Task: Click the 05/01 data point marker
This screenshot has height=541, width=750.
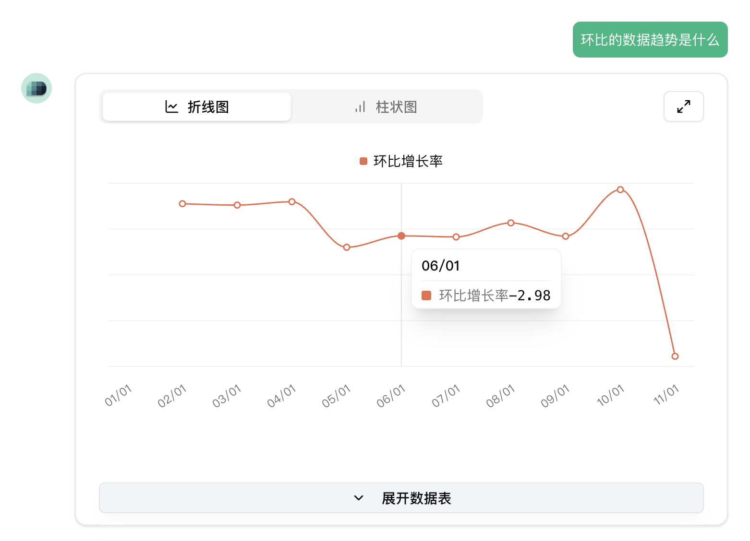Action: point(347,247)
